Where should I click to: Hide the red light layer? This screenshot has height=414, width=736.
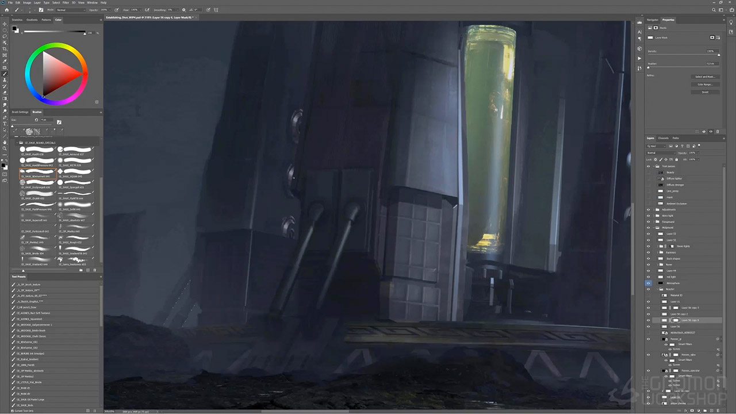pos(648,277)
